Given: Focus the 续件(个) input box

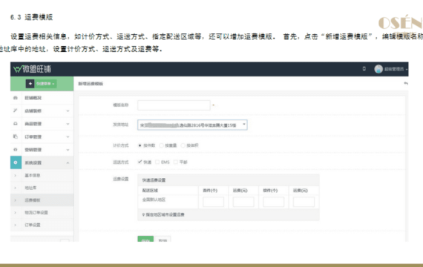Looking at the screenshot, I should click(x=274, y=202).
